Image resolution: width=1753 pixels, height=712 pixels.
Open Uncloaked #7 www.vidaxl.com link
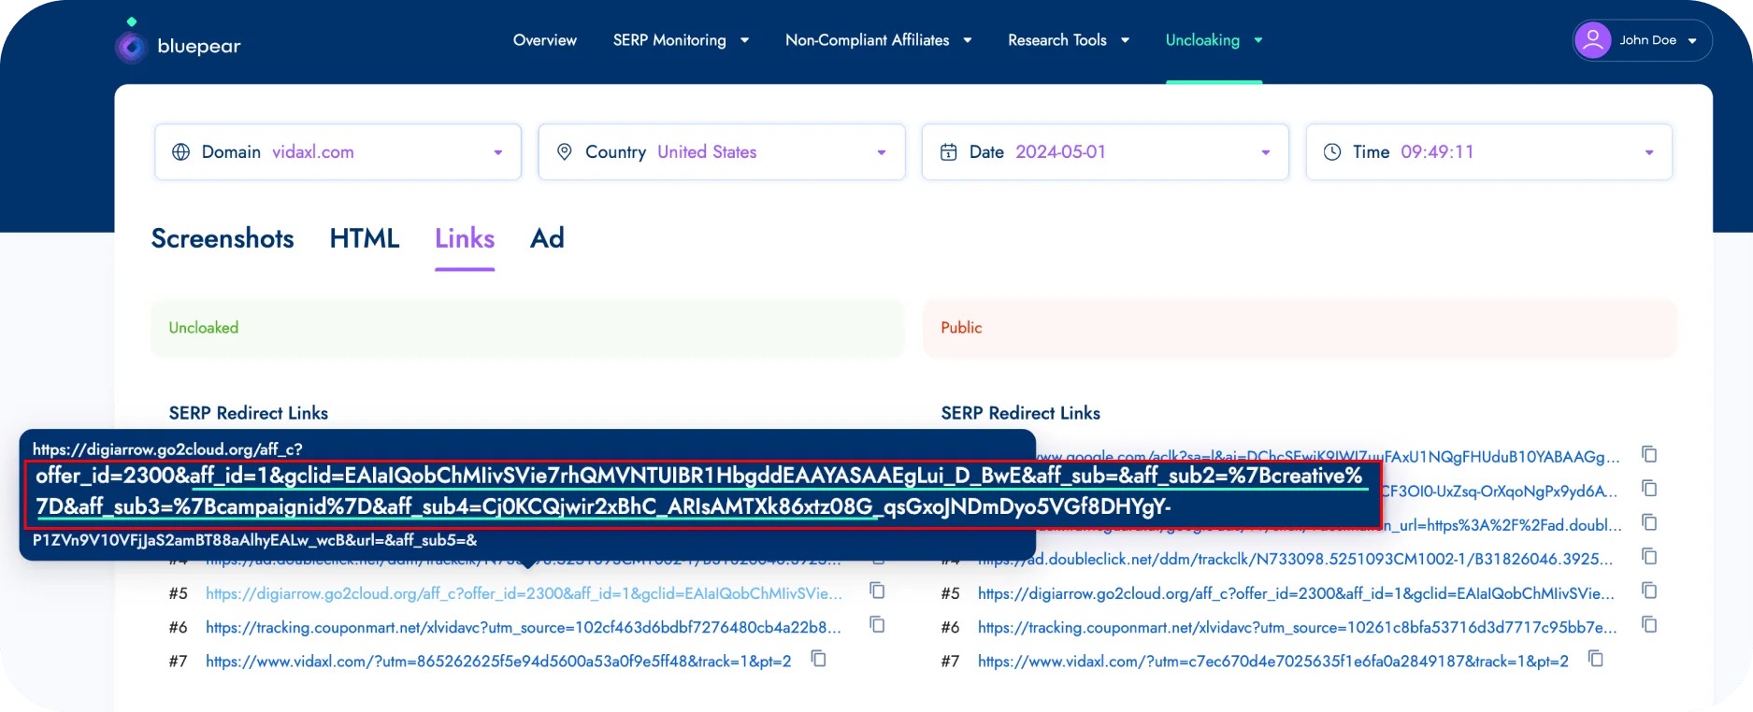pos(498,662)
